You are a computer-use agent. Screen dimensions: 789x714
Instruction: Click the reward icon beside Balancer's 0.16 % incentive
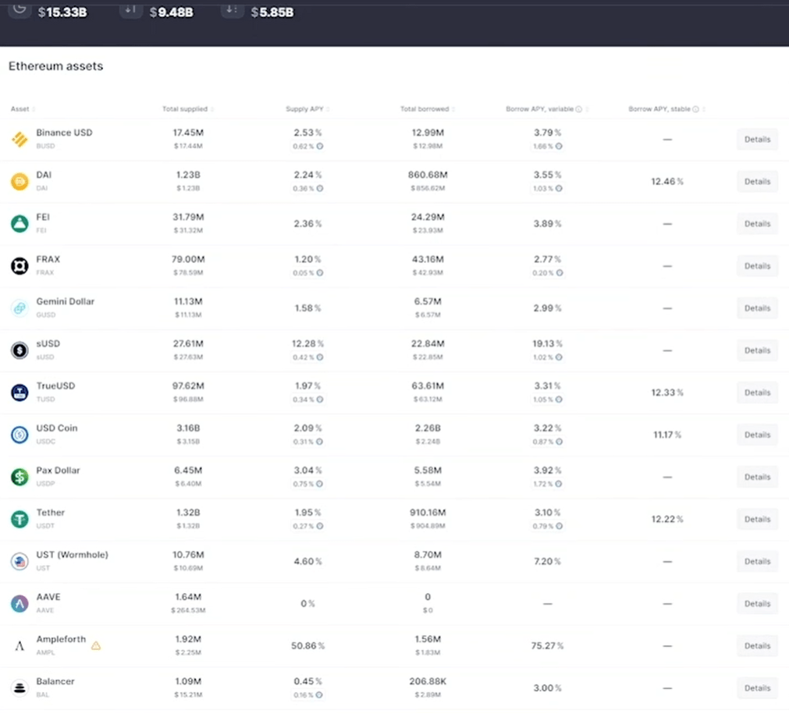point(319,694)
